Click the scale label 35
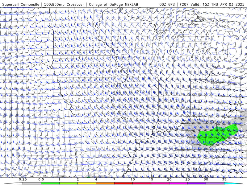The width and height of the screenshot is (247, 185). pyautogui.click(x=224, y=179)
